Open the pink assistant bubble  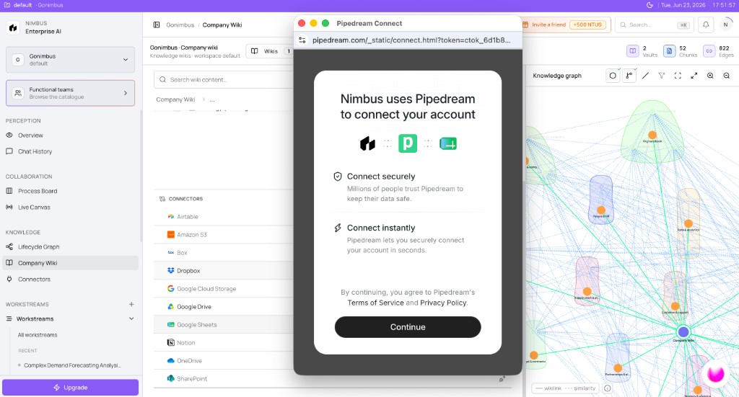[x=715, y=374]
